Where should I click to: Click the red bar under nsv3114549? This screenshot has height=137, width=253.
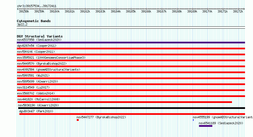(131, 90)
